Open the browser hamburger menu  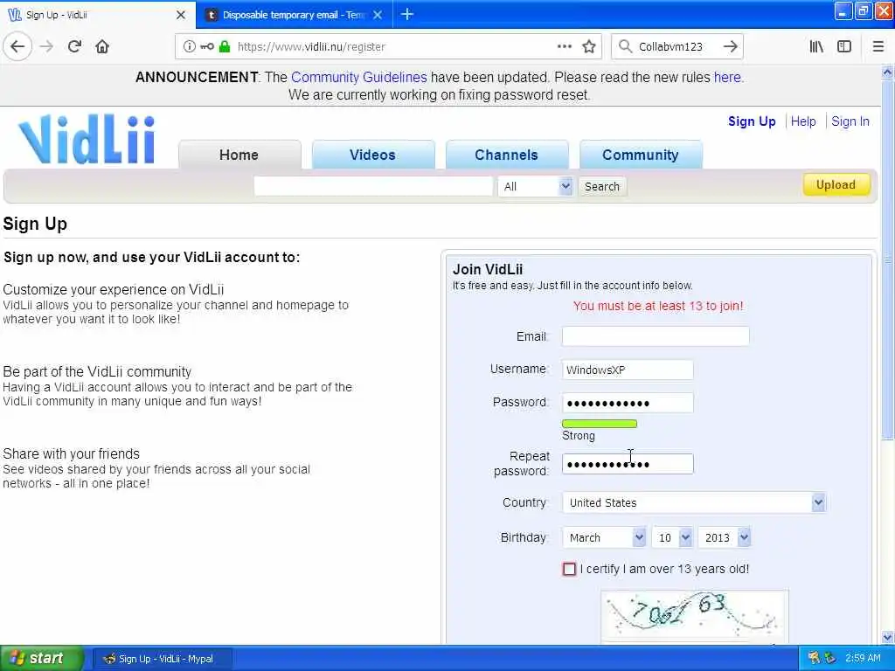(x=878, y=47)
